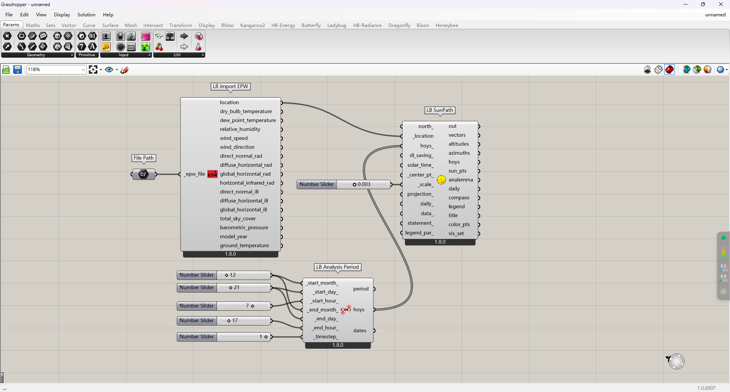Click the Number Slider showing value 12
The image size is (730, 392).
[x=224, y=275]
